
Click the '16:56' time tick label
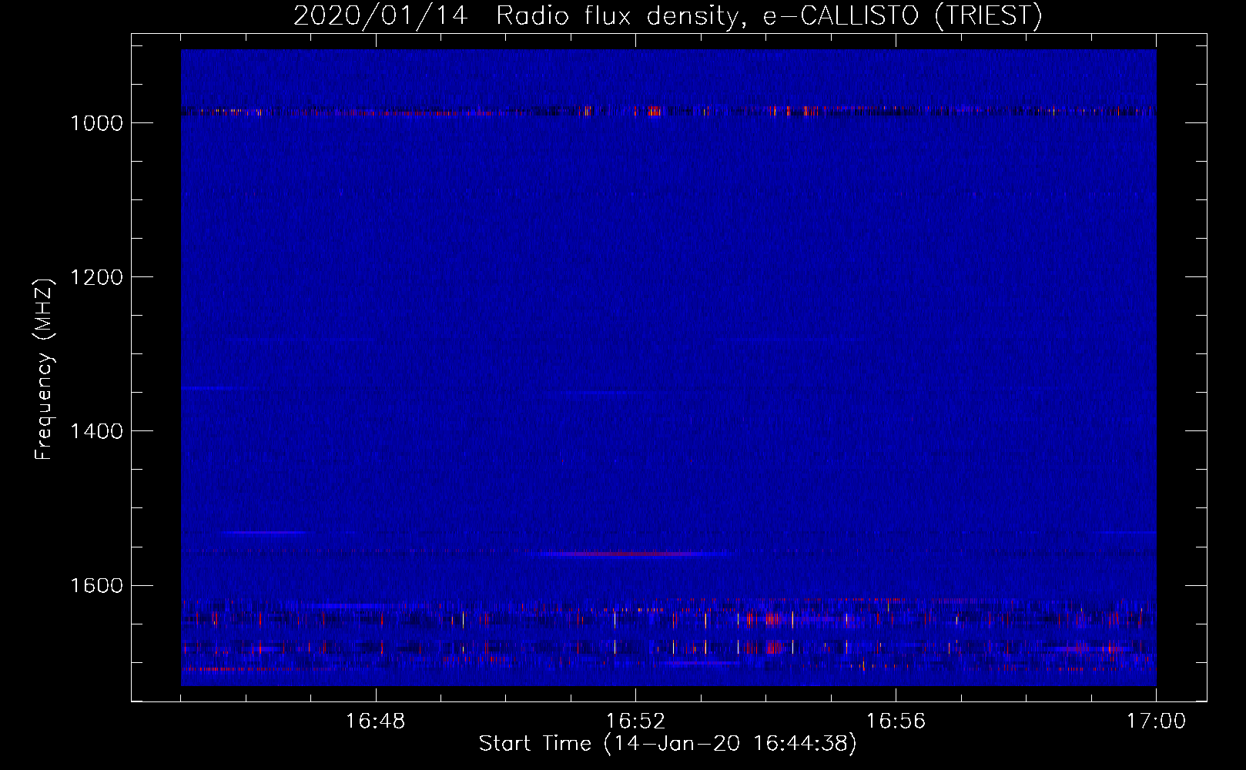[896, 721]
